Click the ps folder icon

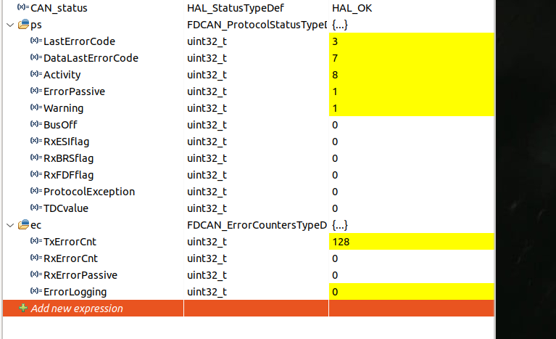tap(24, 25)
